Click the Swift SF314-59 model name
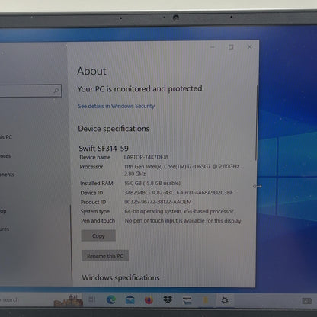The height and width of the screenshot is (317, 317). click(104, 148)
